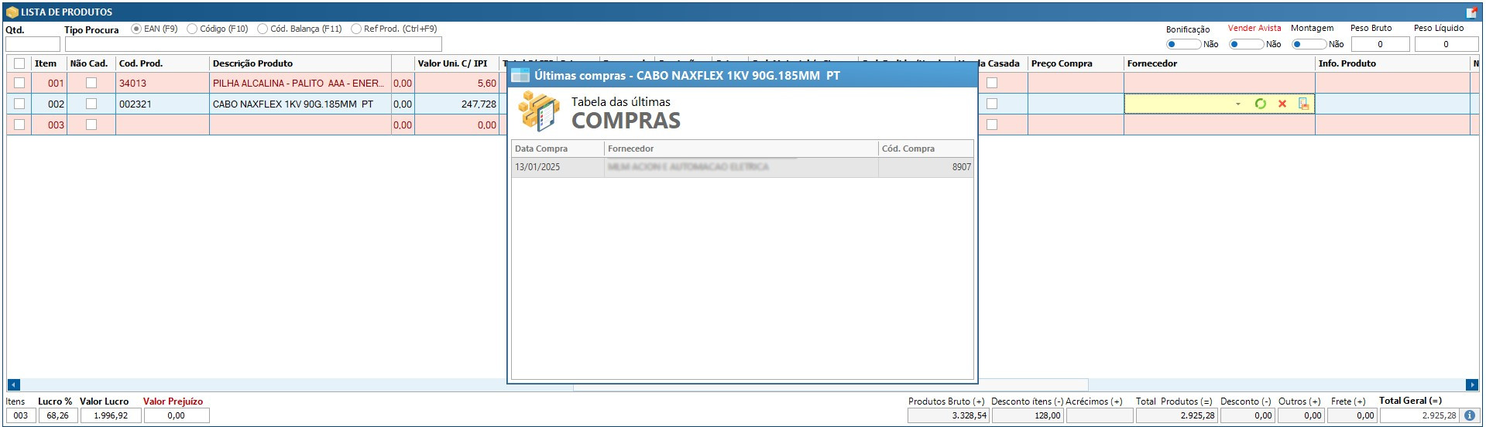The image size is (1486, 427).
Task: Check the row checkbox for item 001
Action: coord(19,83)
